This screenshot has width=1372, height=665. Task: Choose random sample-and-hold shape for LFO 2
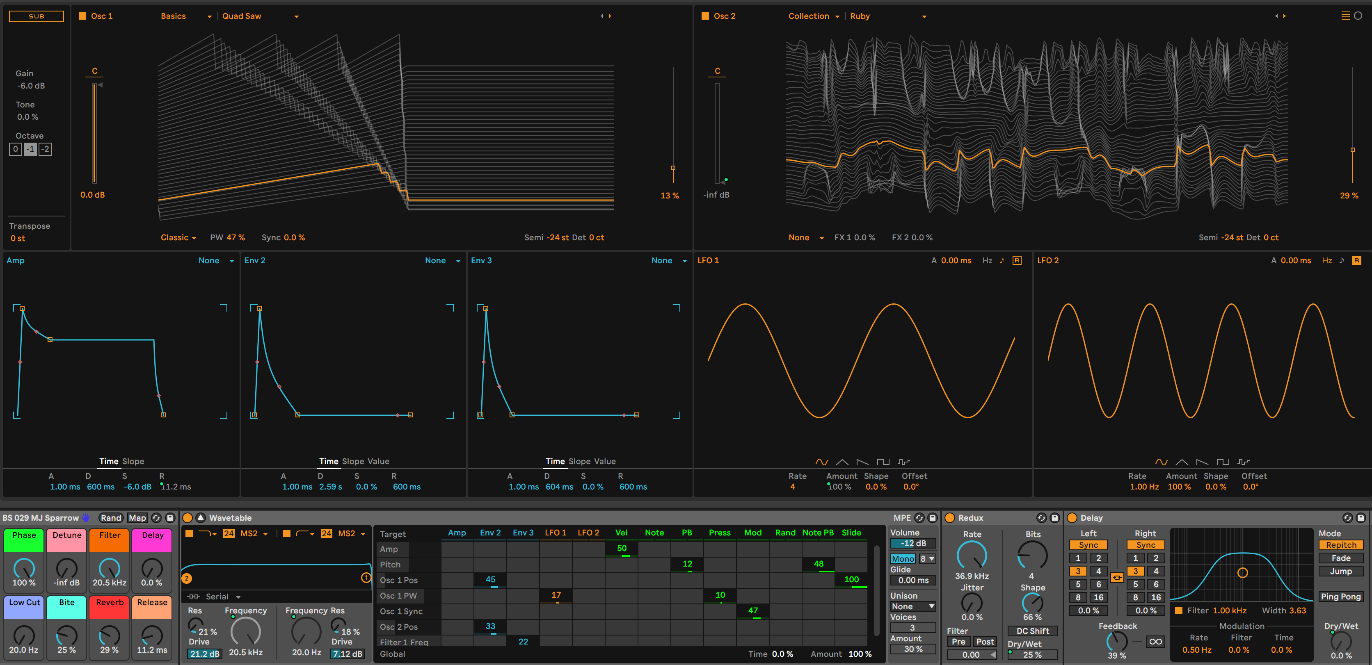click(1243, 462)
